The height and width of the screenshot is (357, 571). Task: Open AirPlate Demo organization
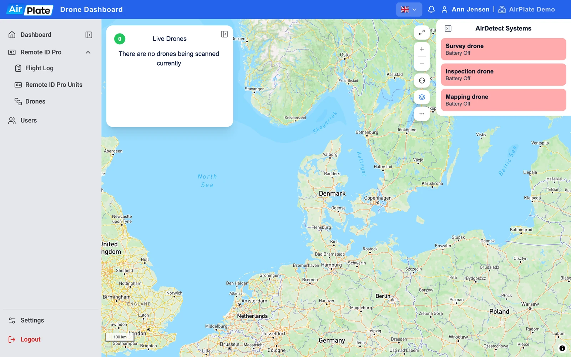[x=527, y=10]
